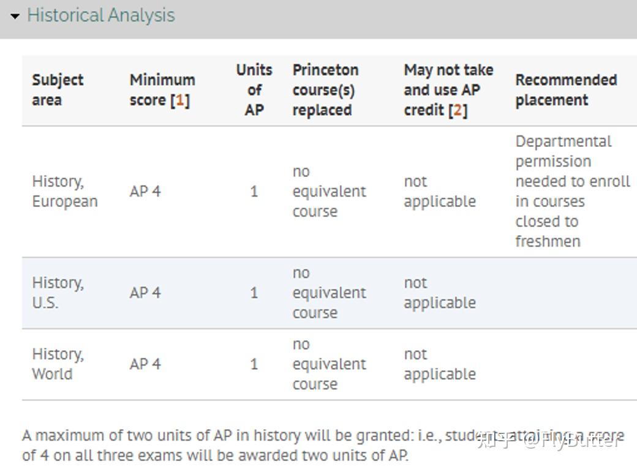The image size is (637, 469).
Task: Click the Units of AP header
Action: [x=254, y=89]
